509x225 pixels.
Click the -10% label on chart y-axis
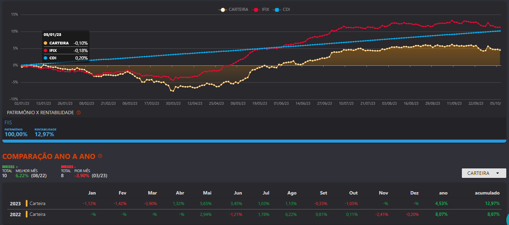(13, 99)
